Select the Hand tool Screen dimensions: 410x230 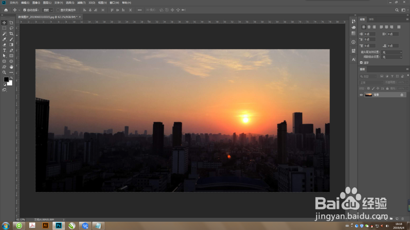pos(11,67)
